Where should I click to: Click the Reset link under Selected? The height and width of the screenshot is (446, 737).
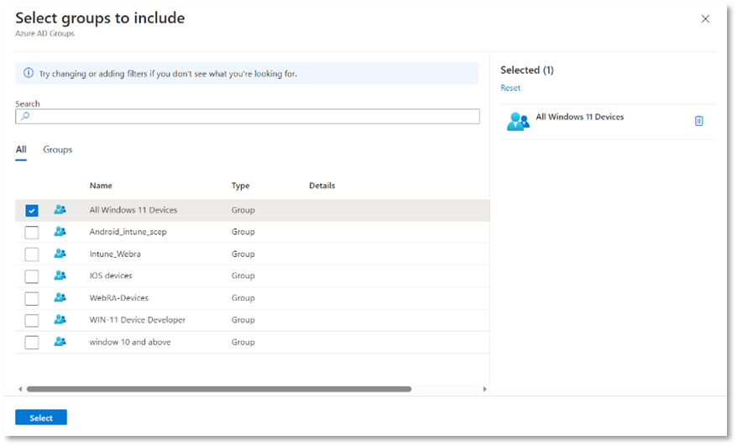pyautogui.click(x=510, y=88)
